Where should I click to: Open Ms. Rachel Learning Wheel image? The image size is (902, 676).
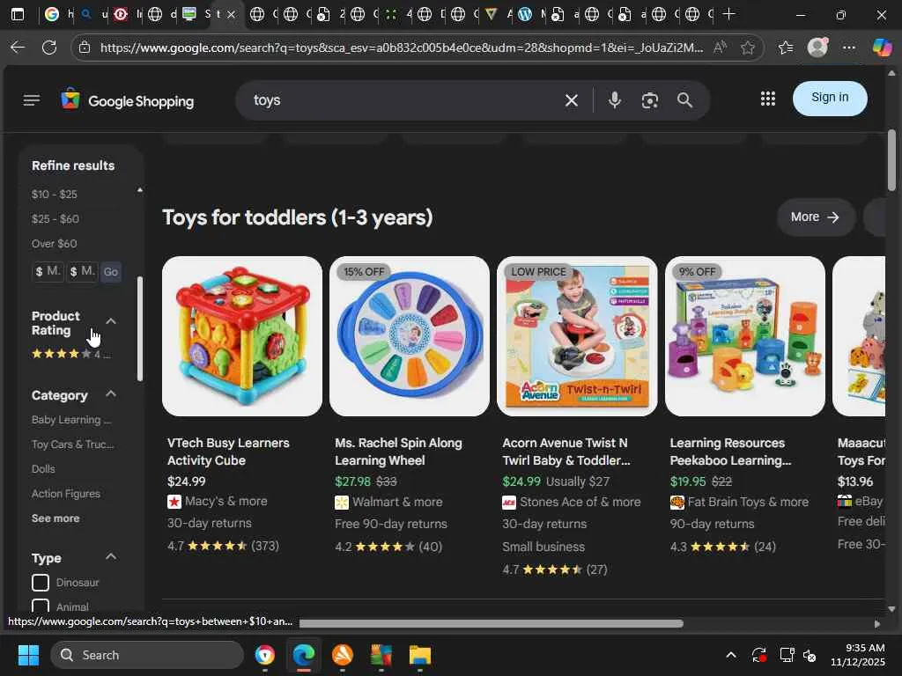point(410,336)
